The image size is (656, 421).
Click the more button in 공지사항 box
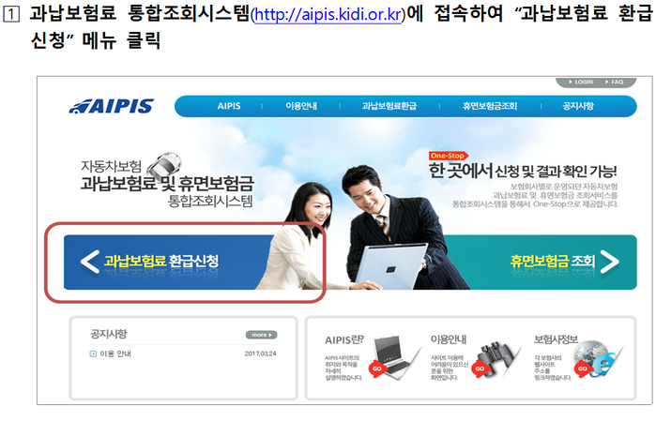(x=262, y=335)
